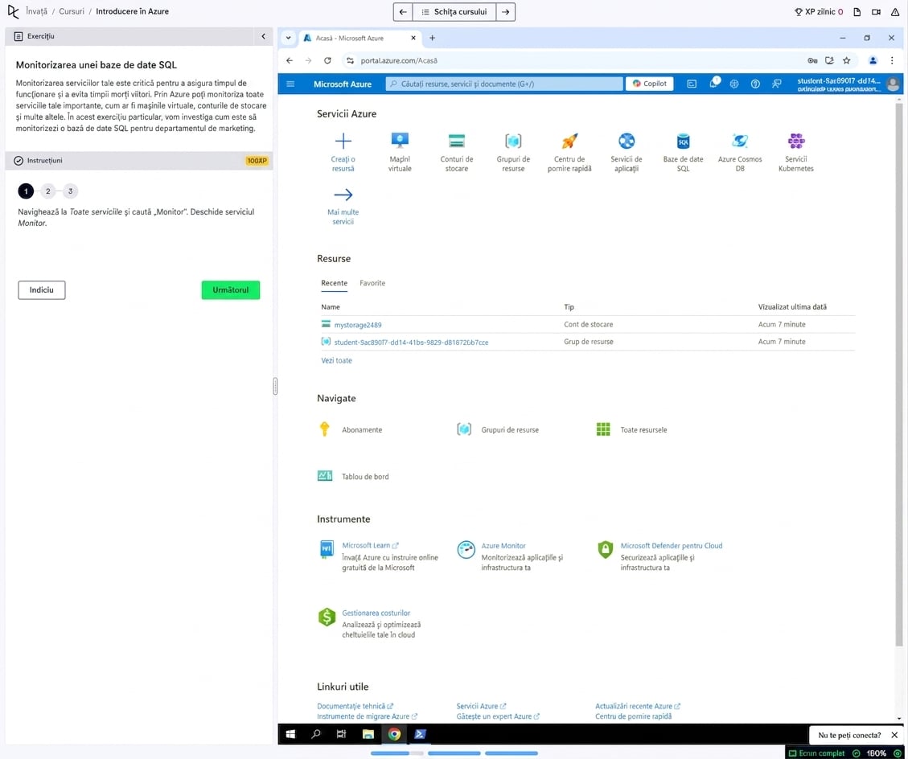Screen dimensions: 908x759
Task: Open Tablou de bord icon
Action: click(325, 476)
